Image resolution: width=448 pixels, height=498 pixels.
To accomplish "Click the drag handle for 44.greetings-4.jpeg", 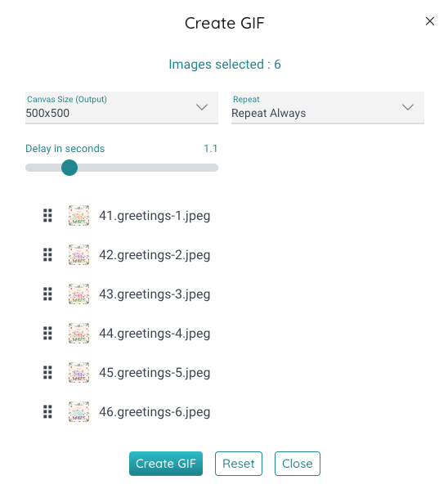I will (x=47, y=333).
